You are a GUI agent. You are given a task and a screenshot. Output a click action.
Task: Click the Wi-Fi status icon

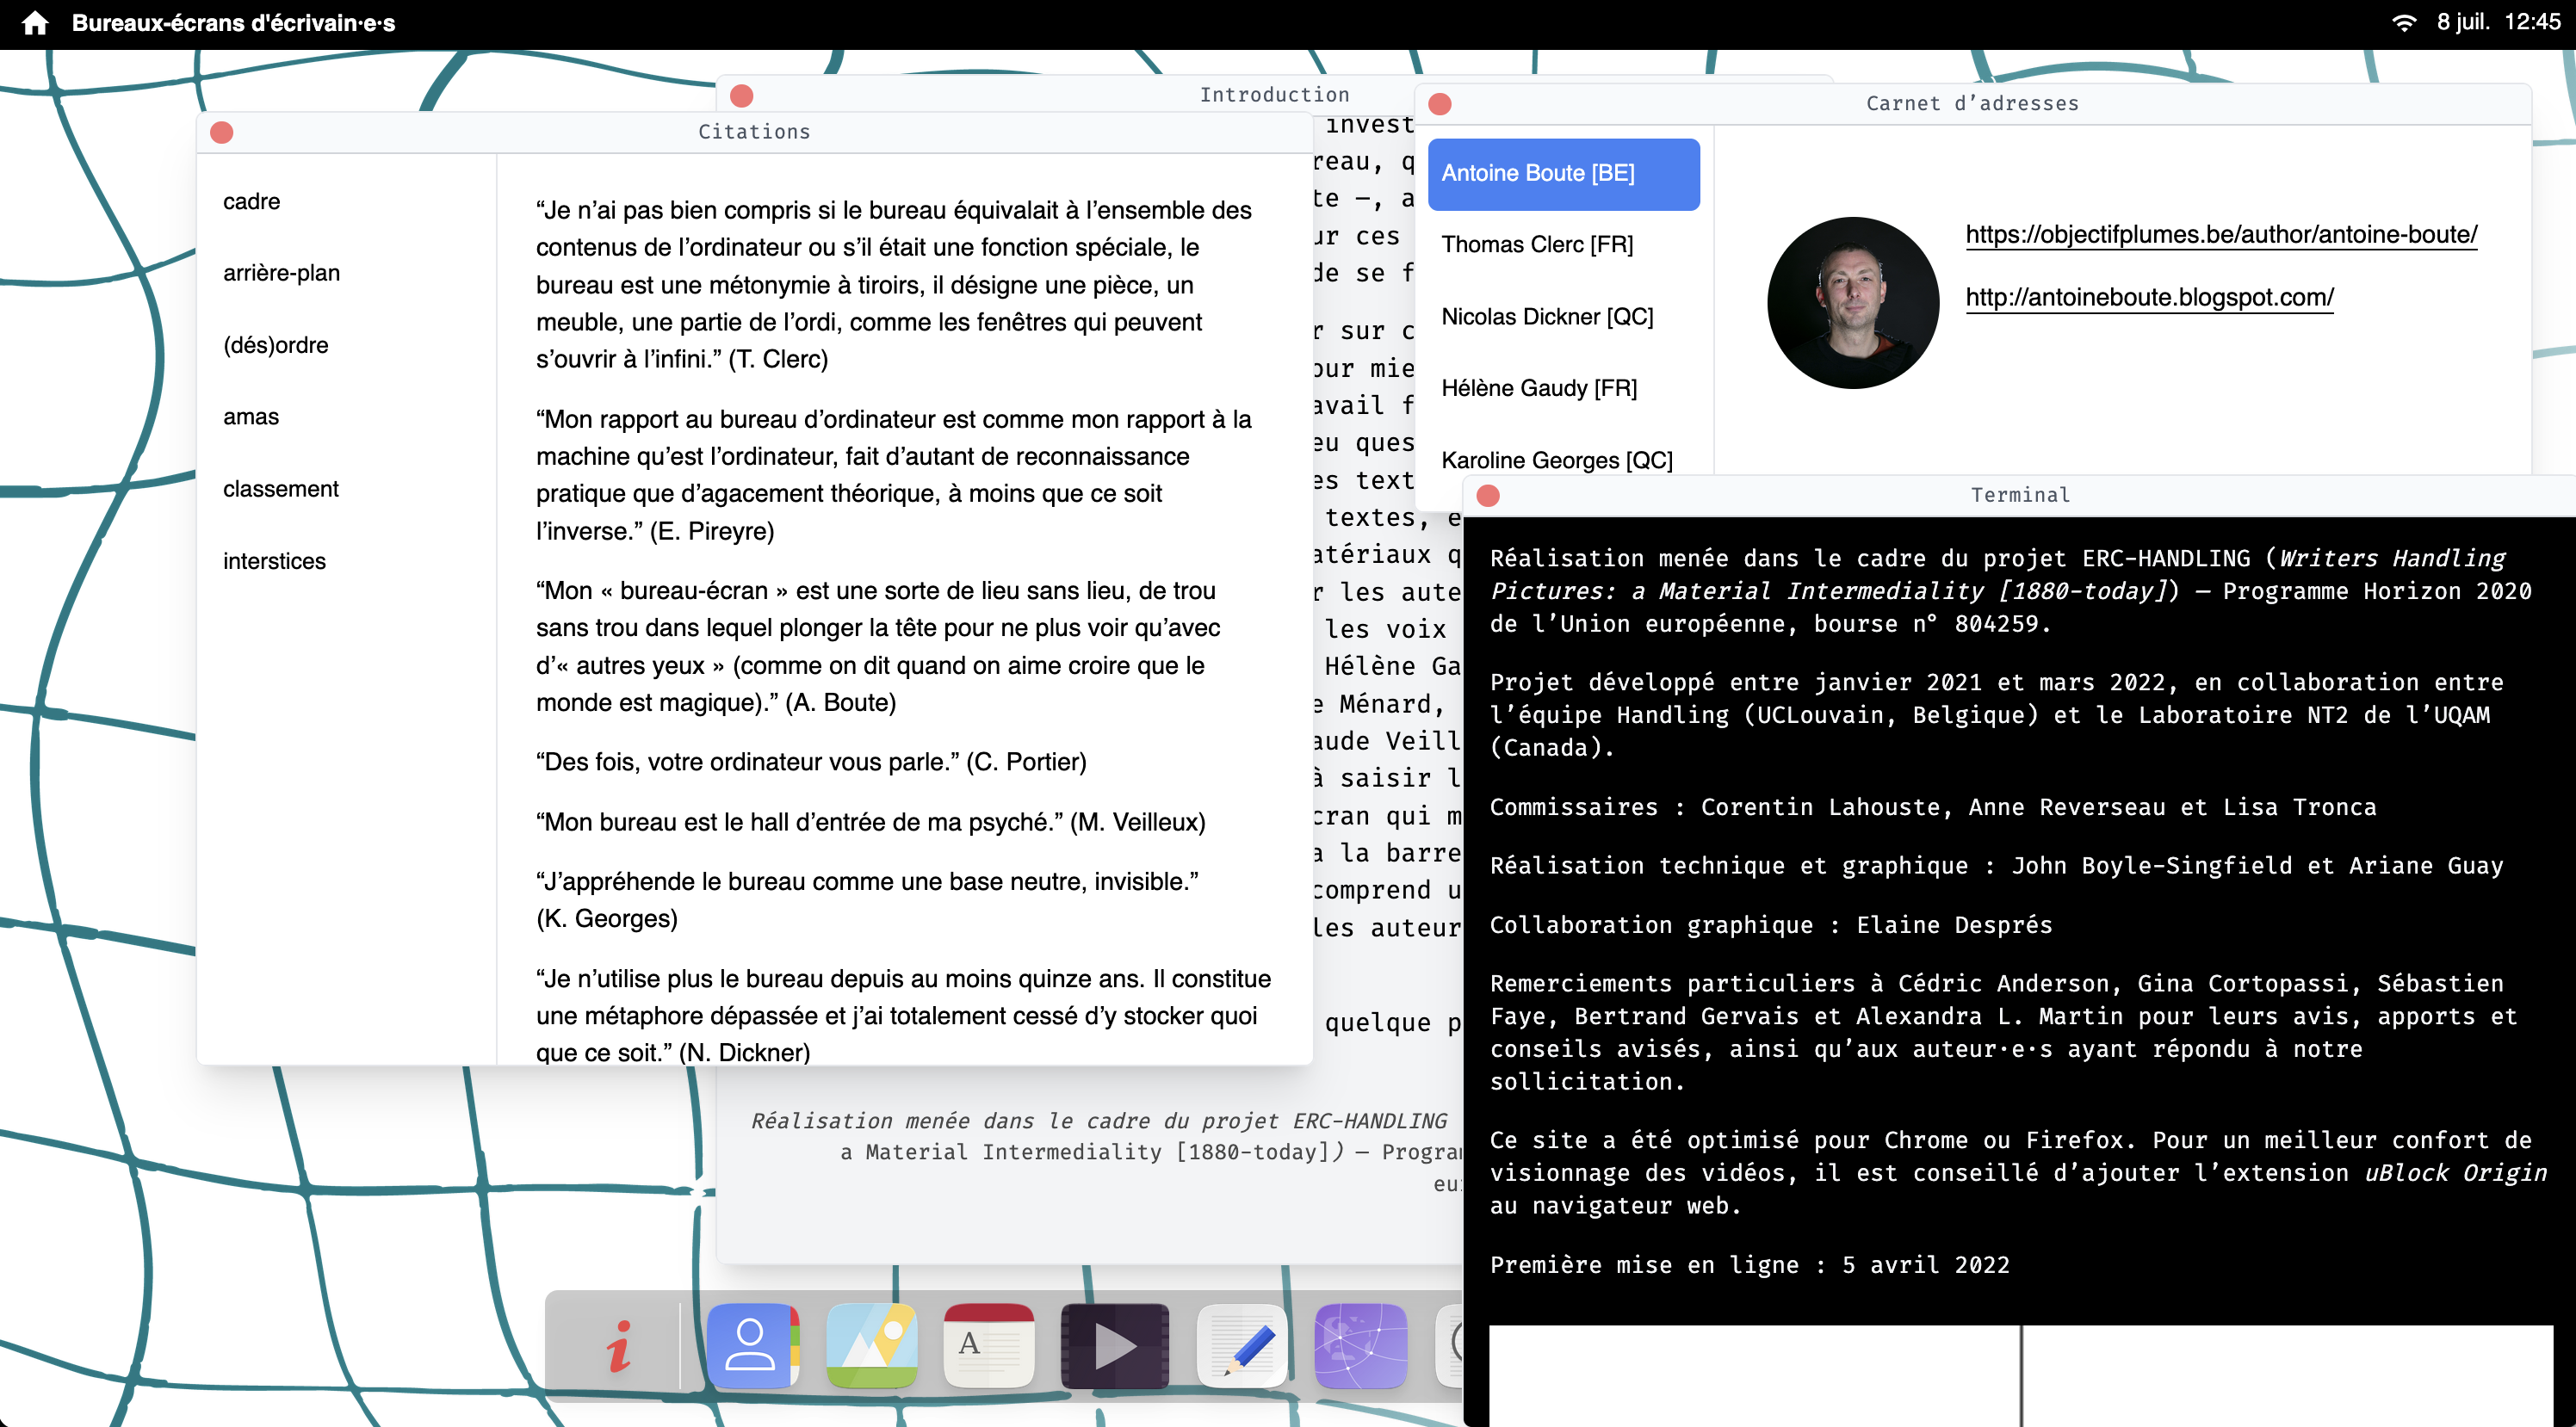[2403, 23]
